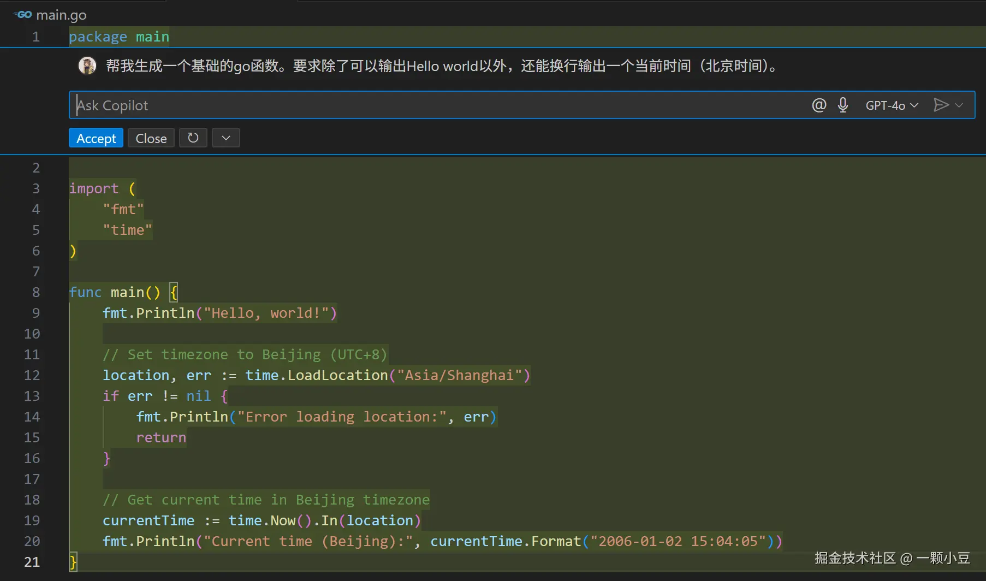Click the user avatar beside the chat prompt

pyautogui.click(x=87, y=66)
